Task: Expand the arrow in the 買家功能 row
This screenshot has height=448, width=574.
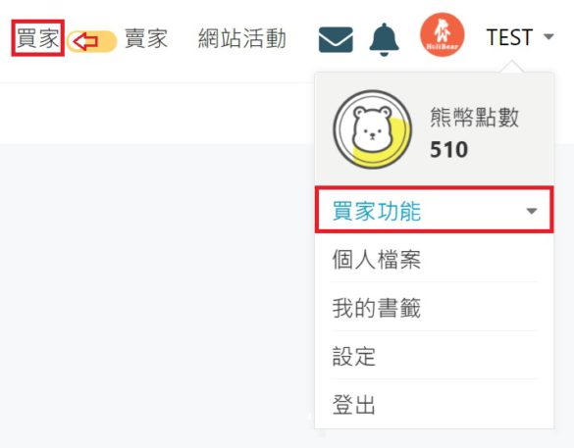Action: 531,211
